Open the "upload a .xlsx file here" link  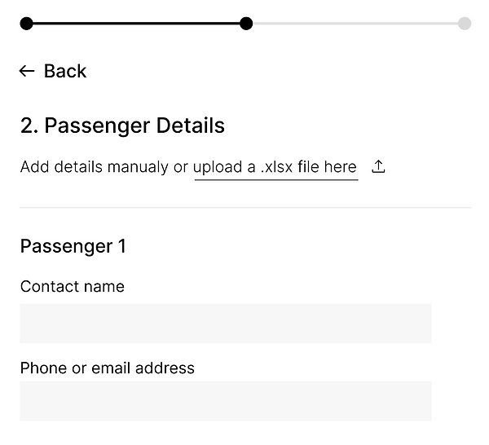pos(275,167)
